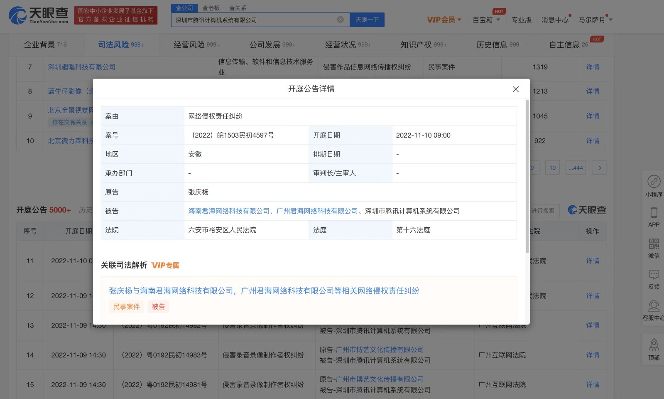Switch to the 历史信息 tab
This screenshot has width=664, height=399.
[x=499, y=44]
